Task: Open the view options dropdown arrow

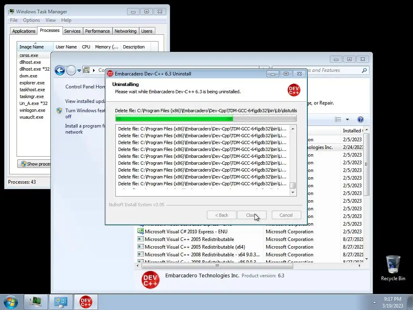Action: point(347,119)
